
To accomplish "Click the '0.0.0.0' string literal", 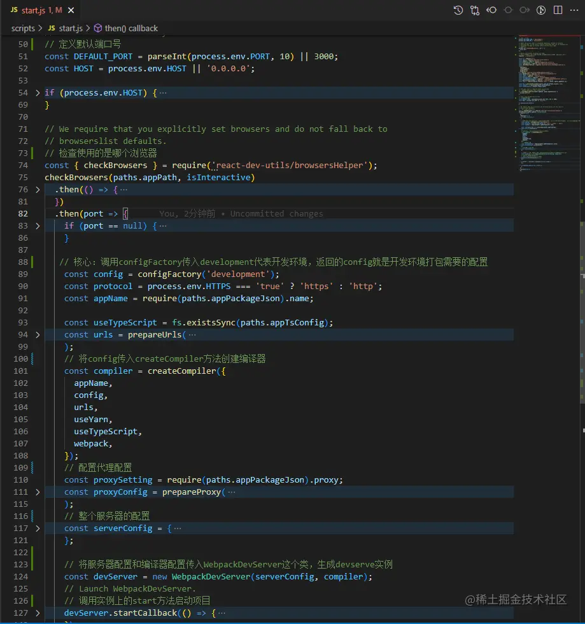I will click(228, 69).
